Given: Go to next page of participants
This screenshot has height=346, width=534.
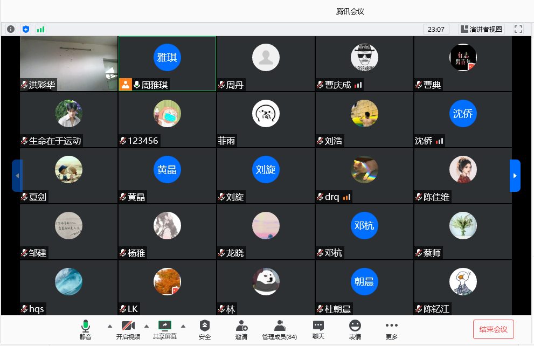Looking at the screenshot, I should point(515,176).
